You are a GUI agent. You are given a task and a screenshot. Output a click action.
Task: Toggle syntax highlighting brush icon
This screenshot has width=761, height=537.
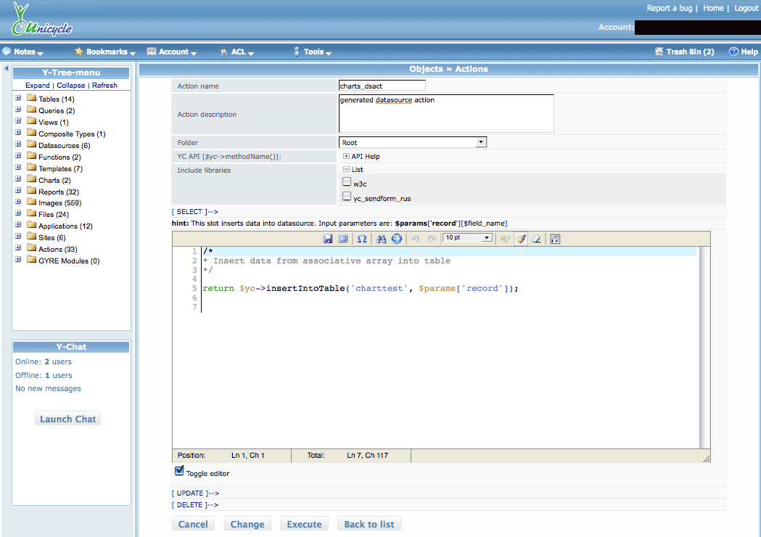[521, 239]
